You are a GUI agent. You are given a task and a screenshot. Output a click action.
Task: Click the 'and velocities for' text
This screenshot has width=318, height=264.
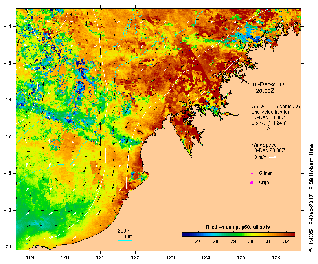coord(270,112)
